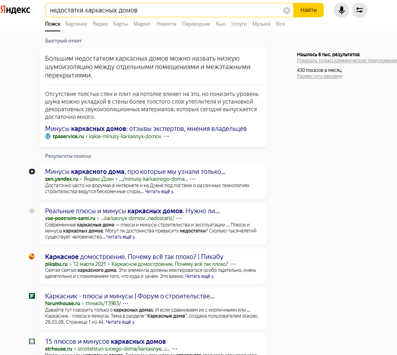Select the Услуги tab
The height and width of the screenshot is (355, 397).
[239, 24]
